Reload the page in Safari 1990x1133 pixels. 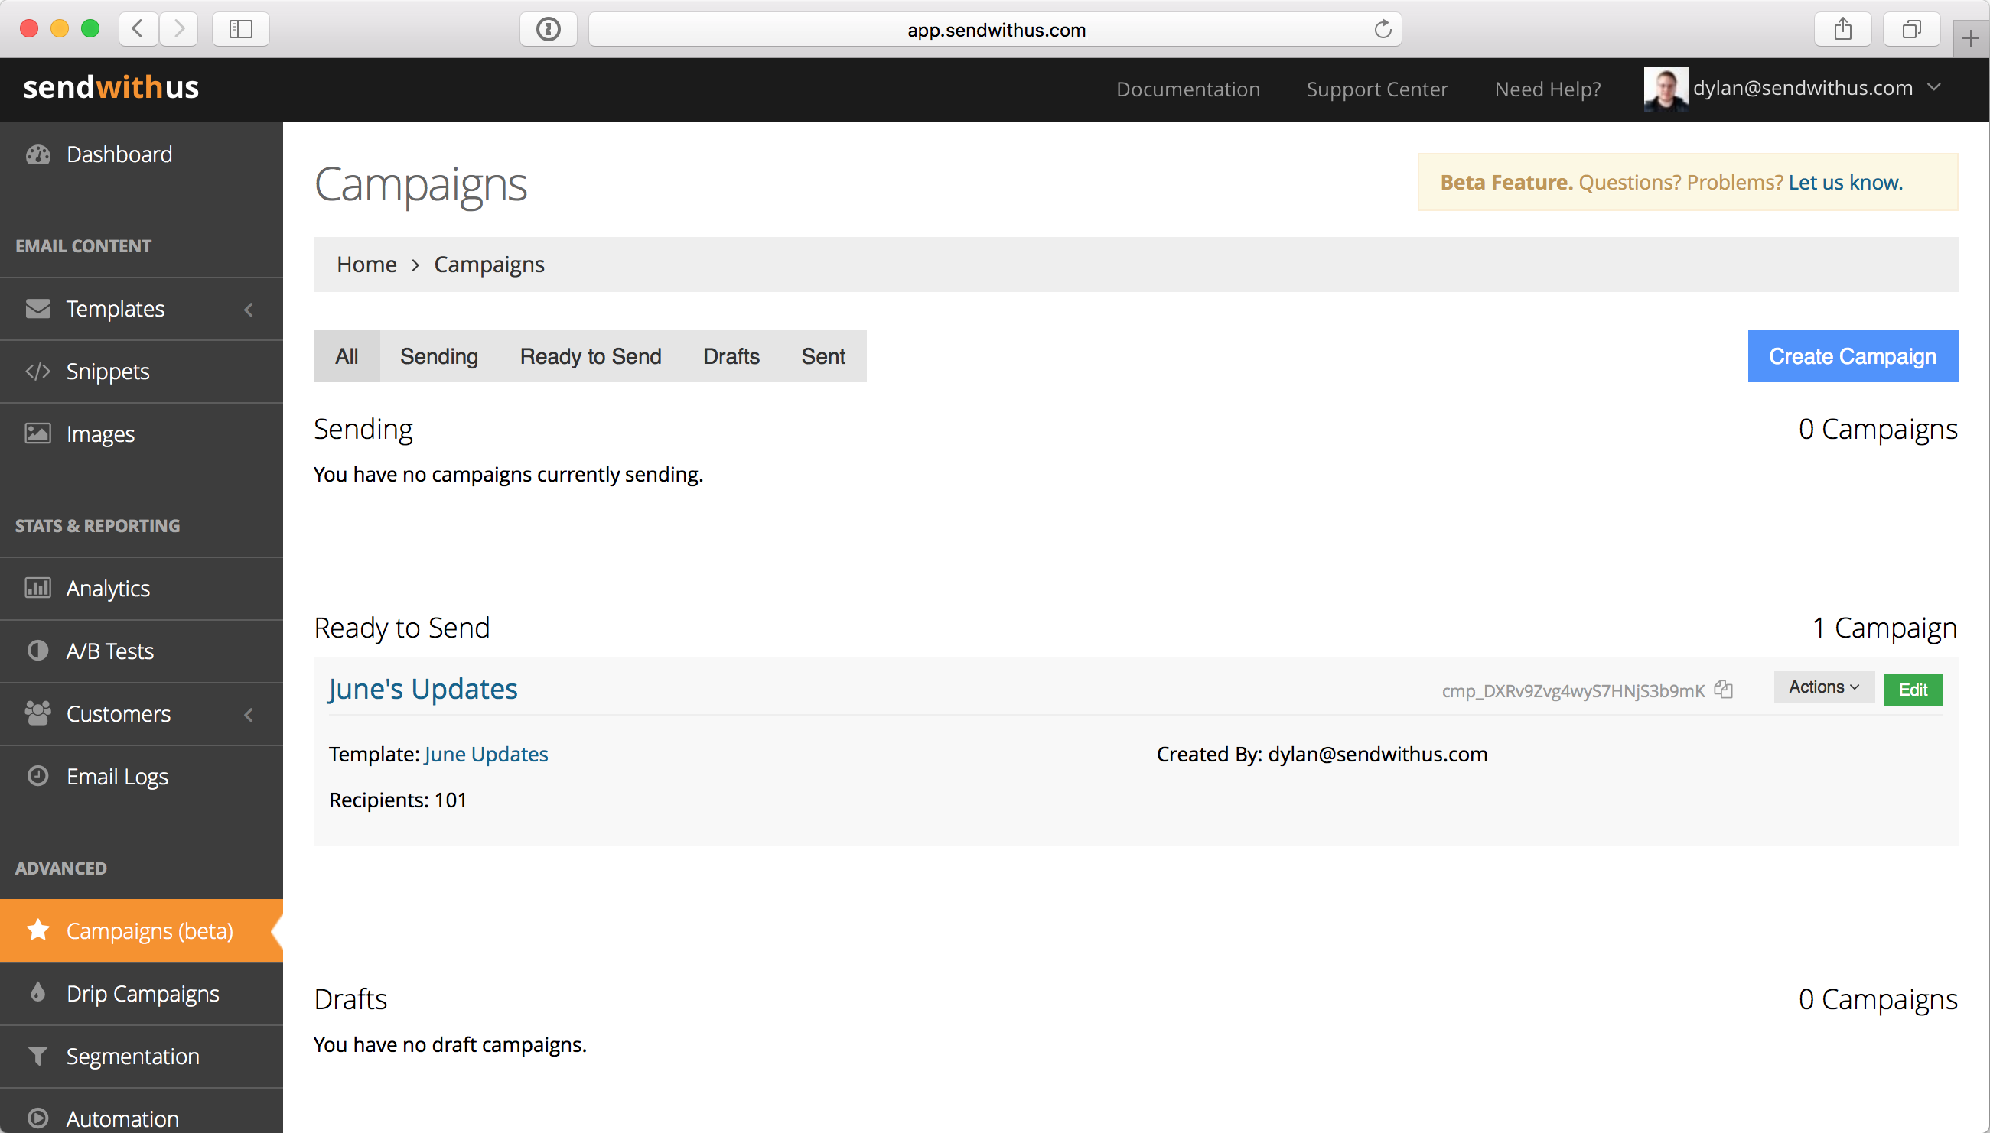pos(1382,30)
